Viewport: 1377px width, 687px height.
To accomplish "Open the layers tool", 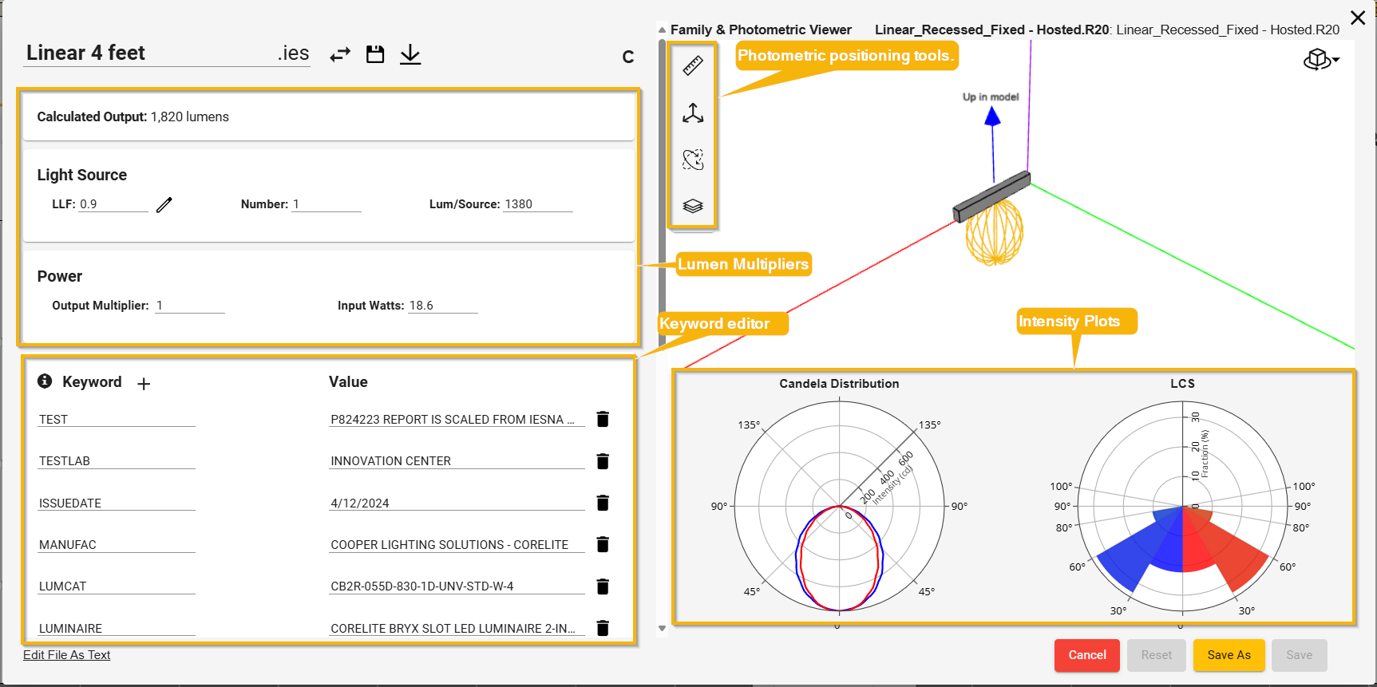I will tap(693, 206).
